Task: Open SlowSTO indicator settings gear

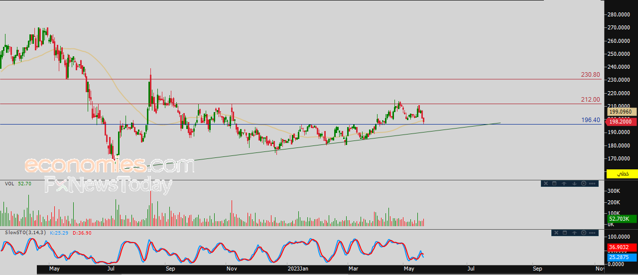Action: point(584,233)
